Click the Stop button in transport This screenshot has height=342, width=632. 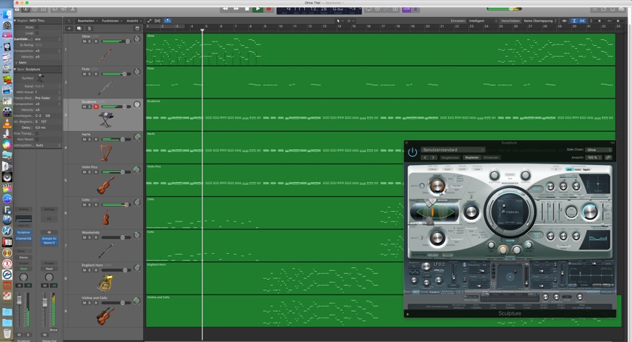point(247,9)
